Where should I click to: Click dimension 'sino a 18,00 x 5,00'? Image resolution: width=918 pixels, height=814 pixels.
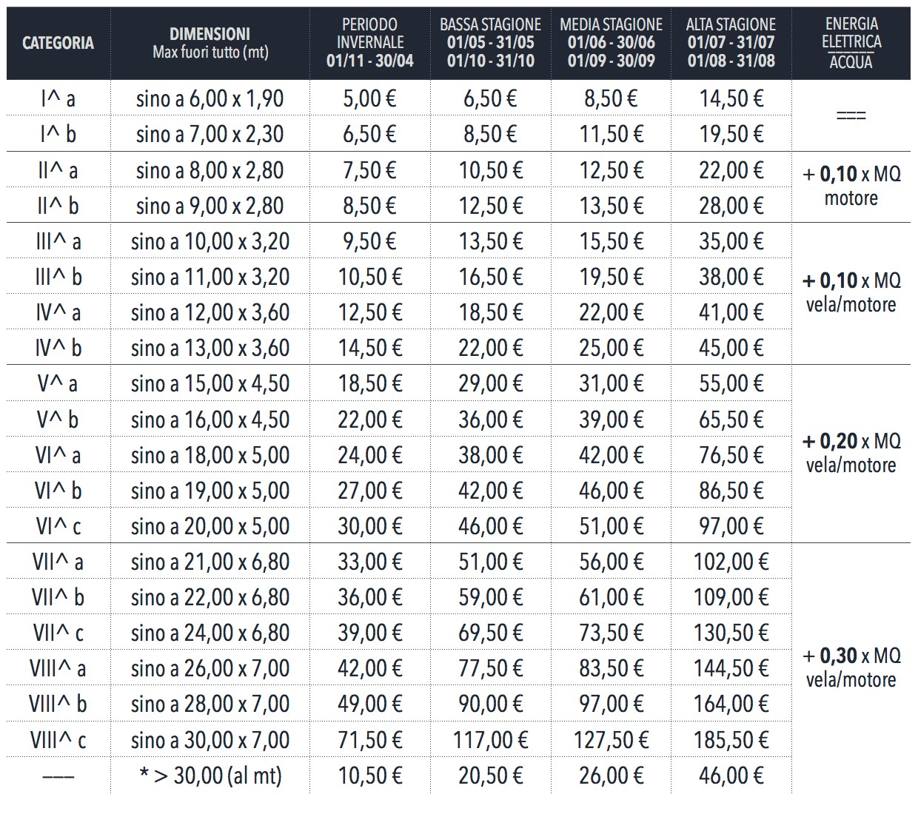(210, 455)
